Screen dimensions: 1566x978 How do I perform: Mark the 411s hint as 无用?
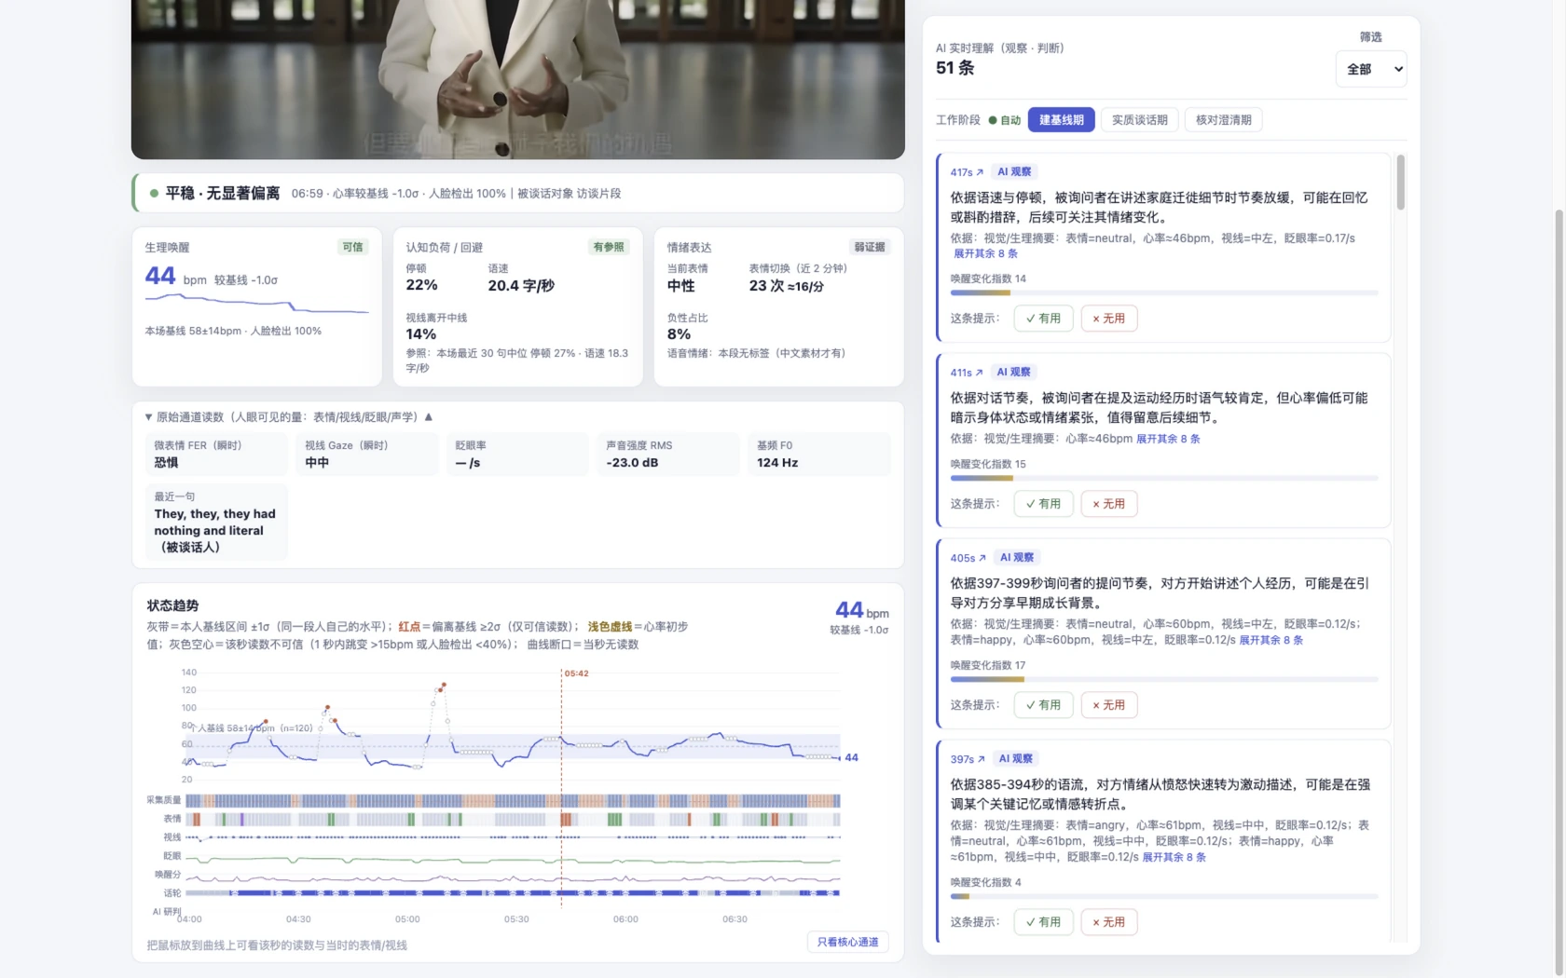(1108, 504)
